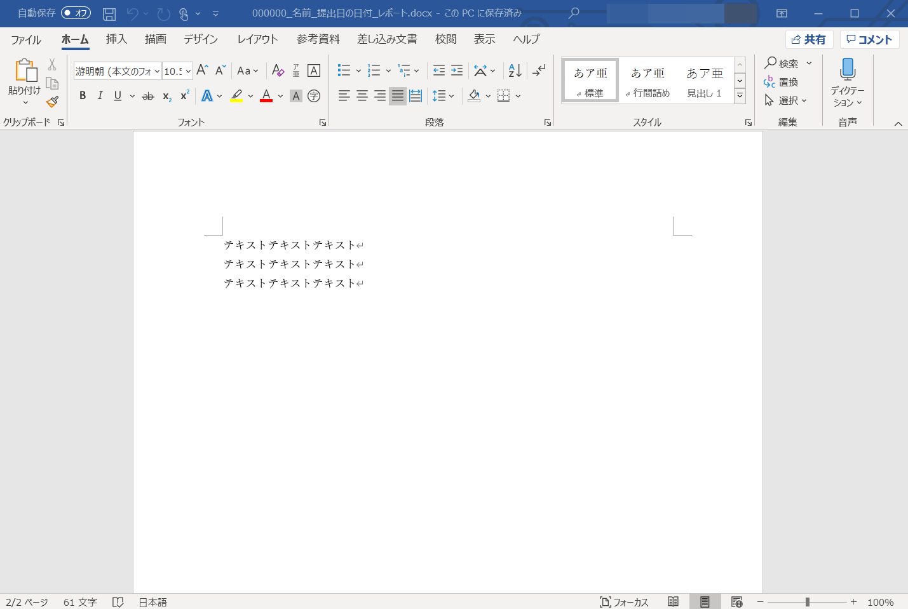Align text right
The width and height of the screenshot is (908, 609).
pos(380,96)
